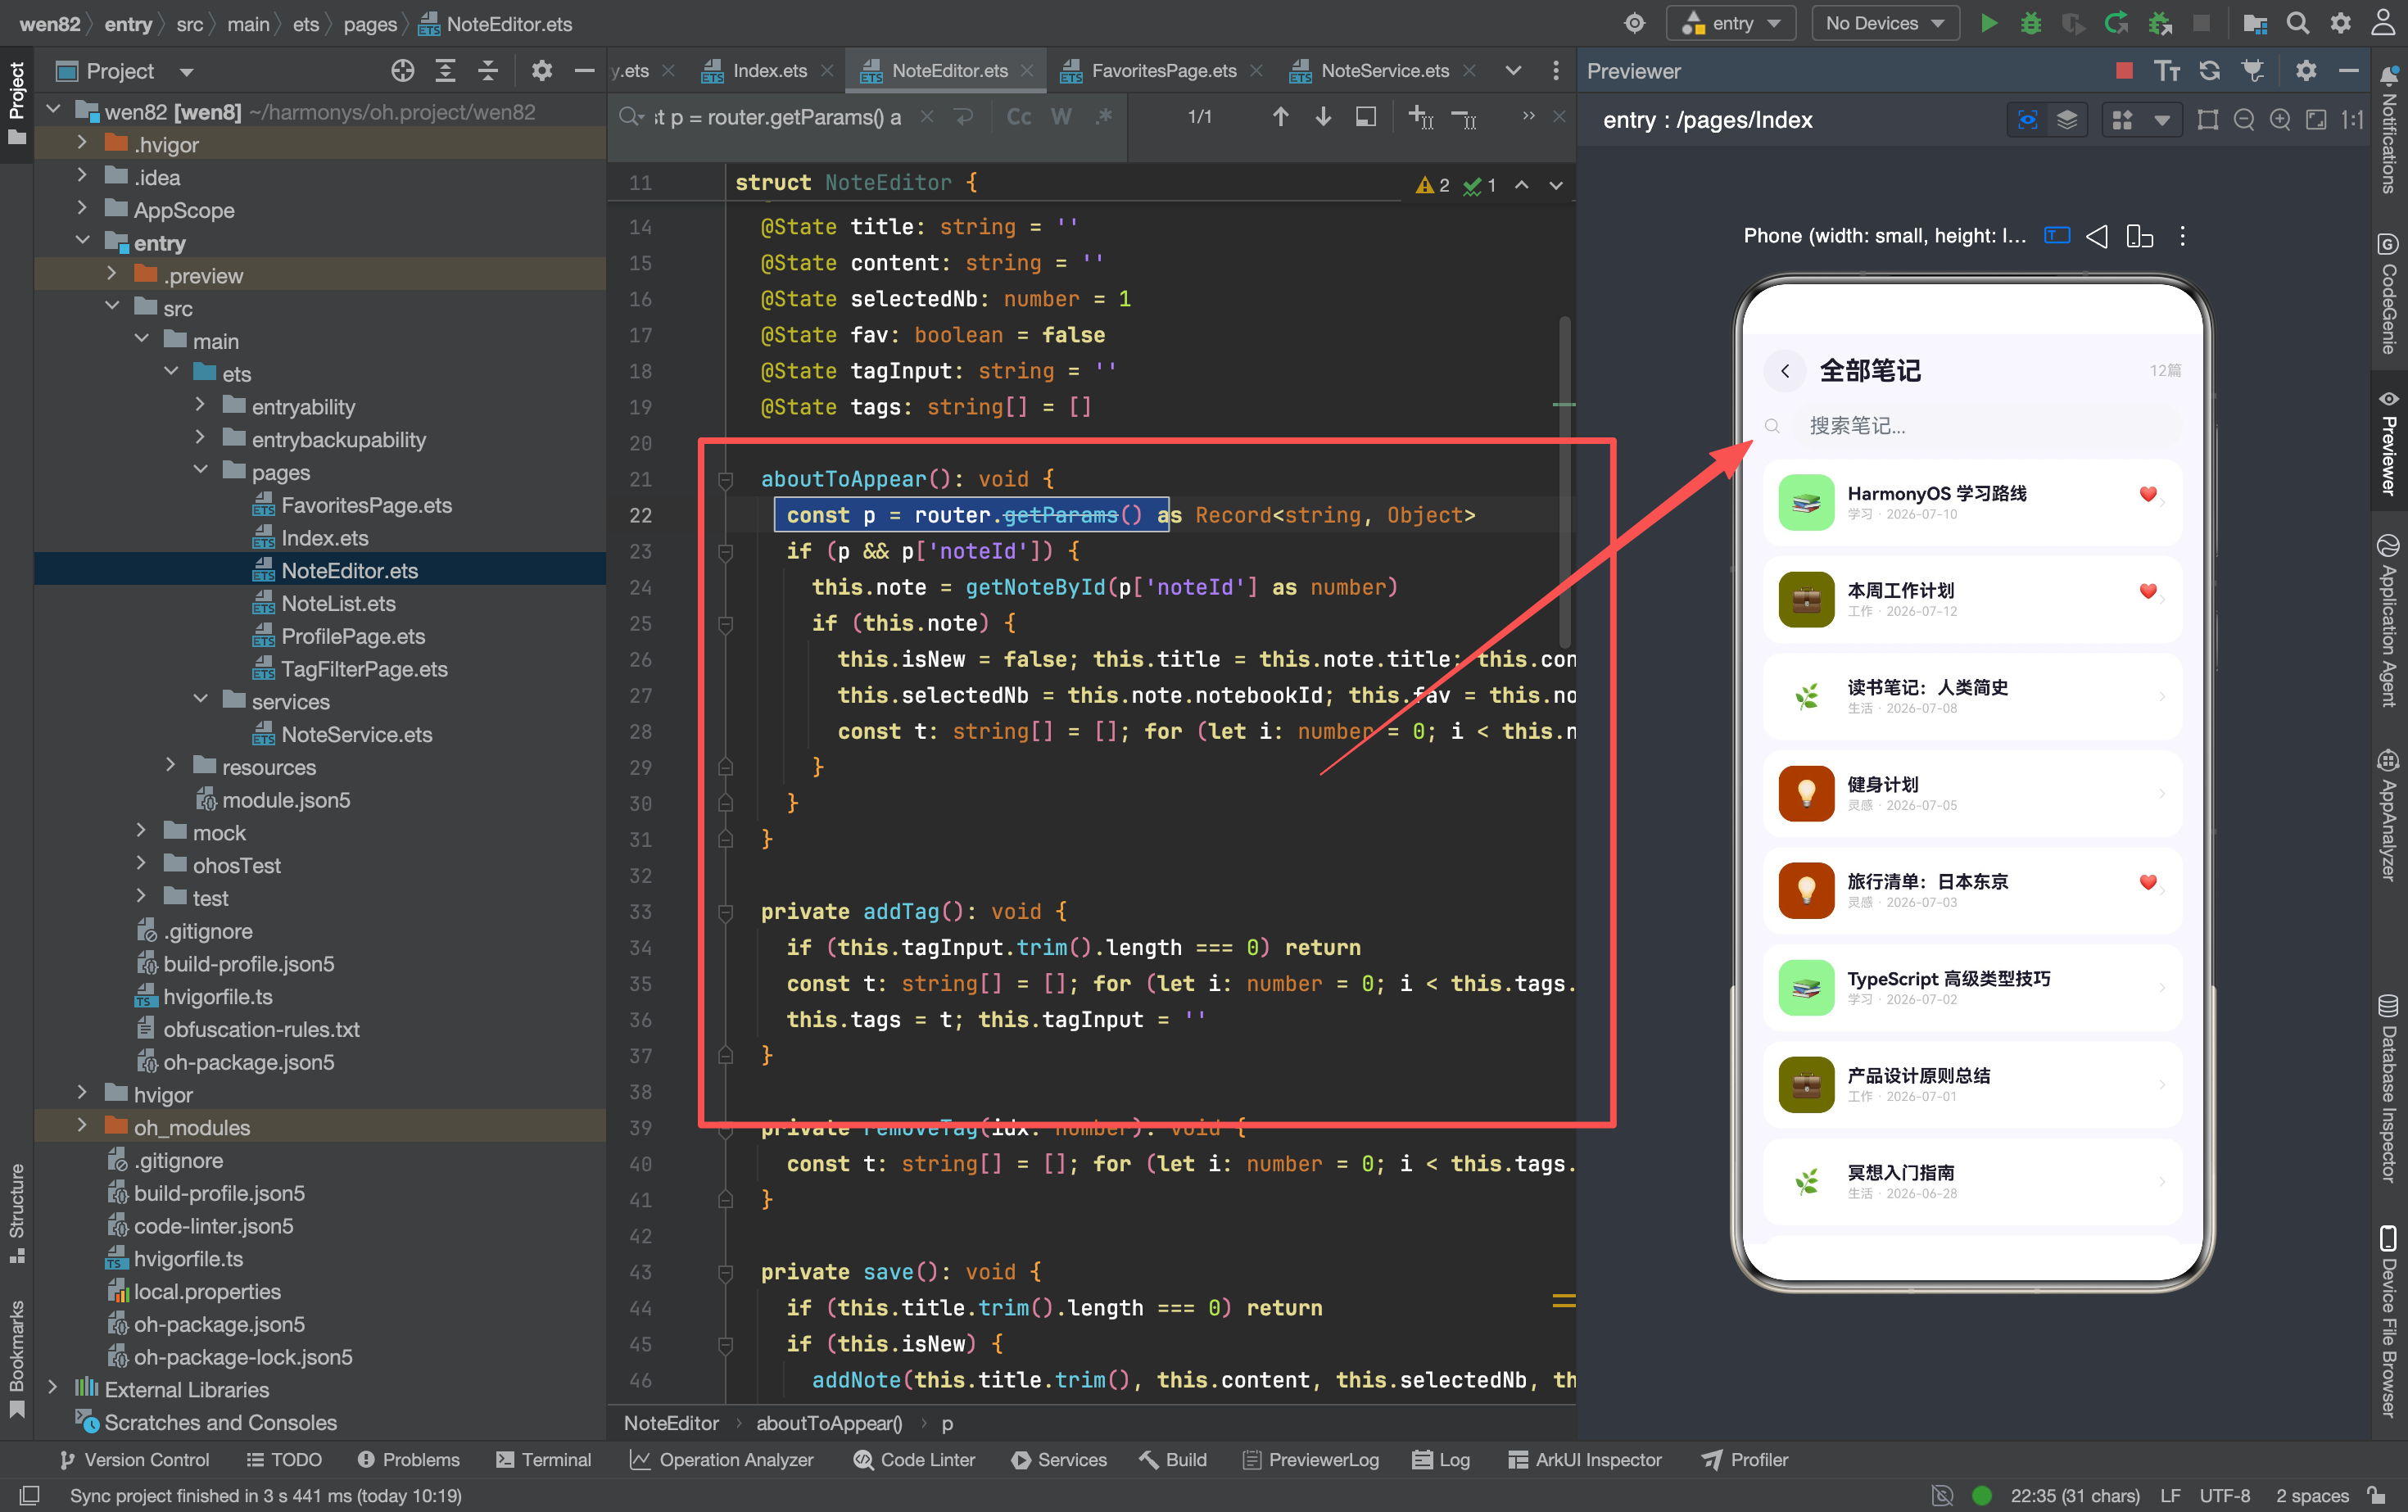
Task: Open search everywhere magnifier in top toolbar
Action: coord(2298,23)
